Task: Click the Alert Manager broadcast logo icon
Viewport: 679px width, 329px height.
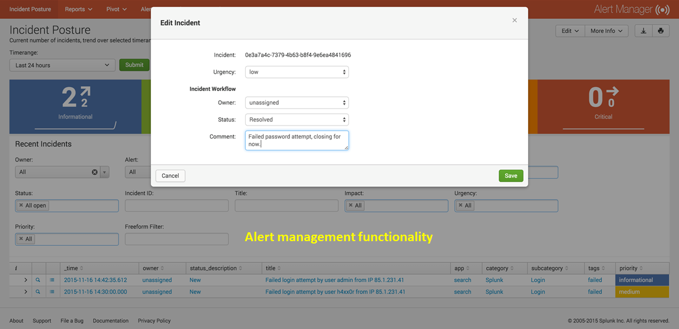Action: (662, 9)
